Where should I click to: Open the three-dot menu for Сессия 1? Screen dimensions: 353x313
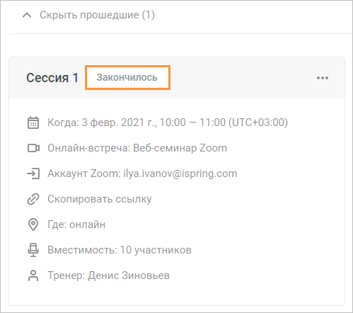point(323,78)
